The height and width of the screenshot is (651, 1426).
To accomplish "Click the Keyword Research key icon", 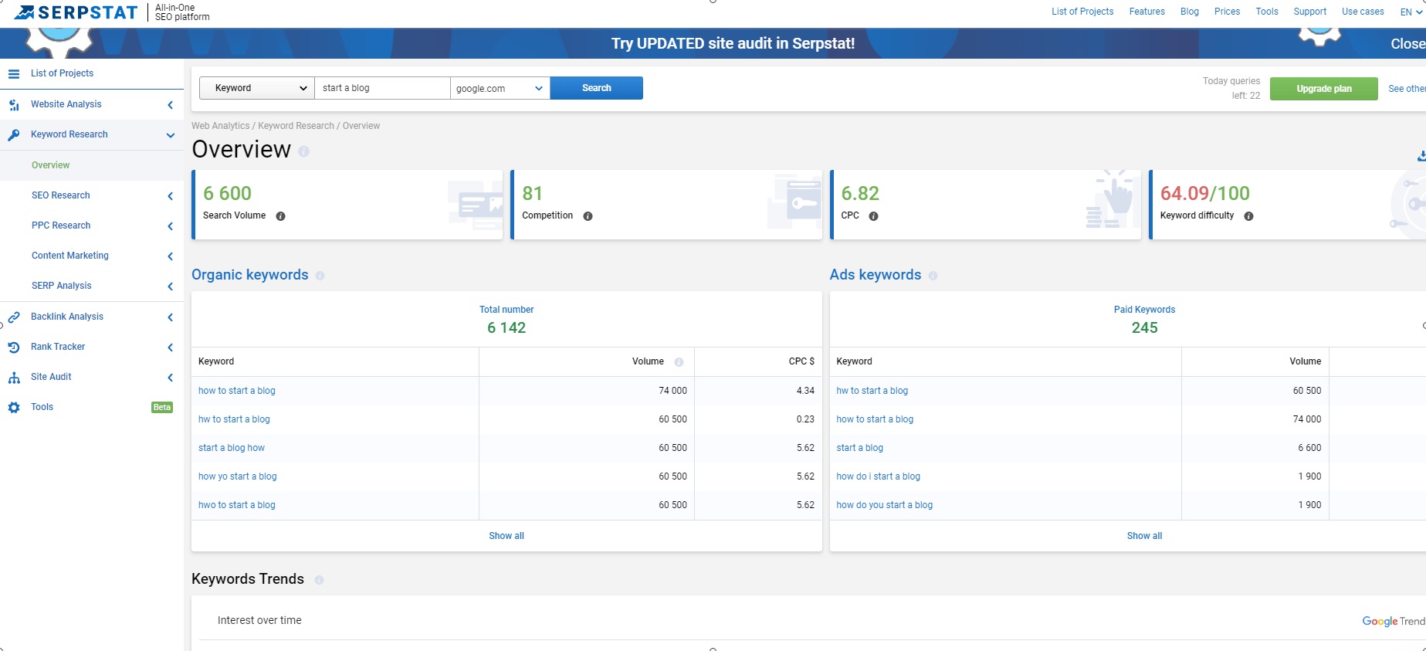I will [x=14, y=135].
